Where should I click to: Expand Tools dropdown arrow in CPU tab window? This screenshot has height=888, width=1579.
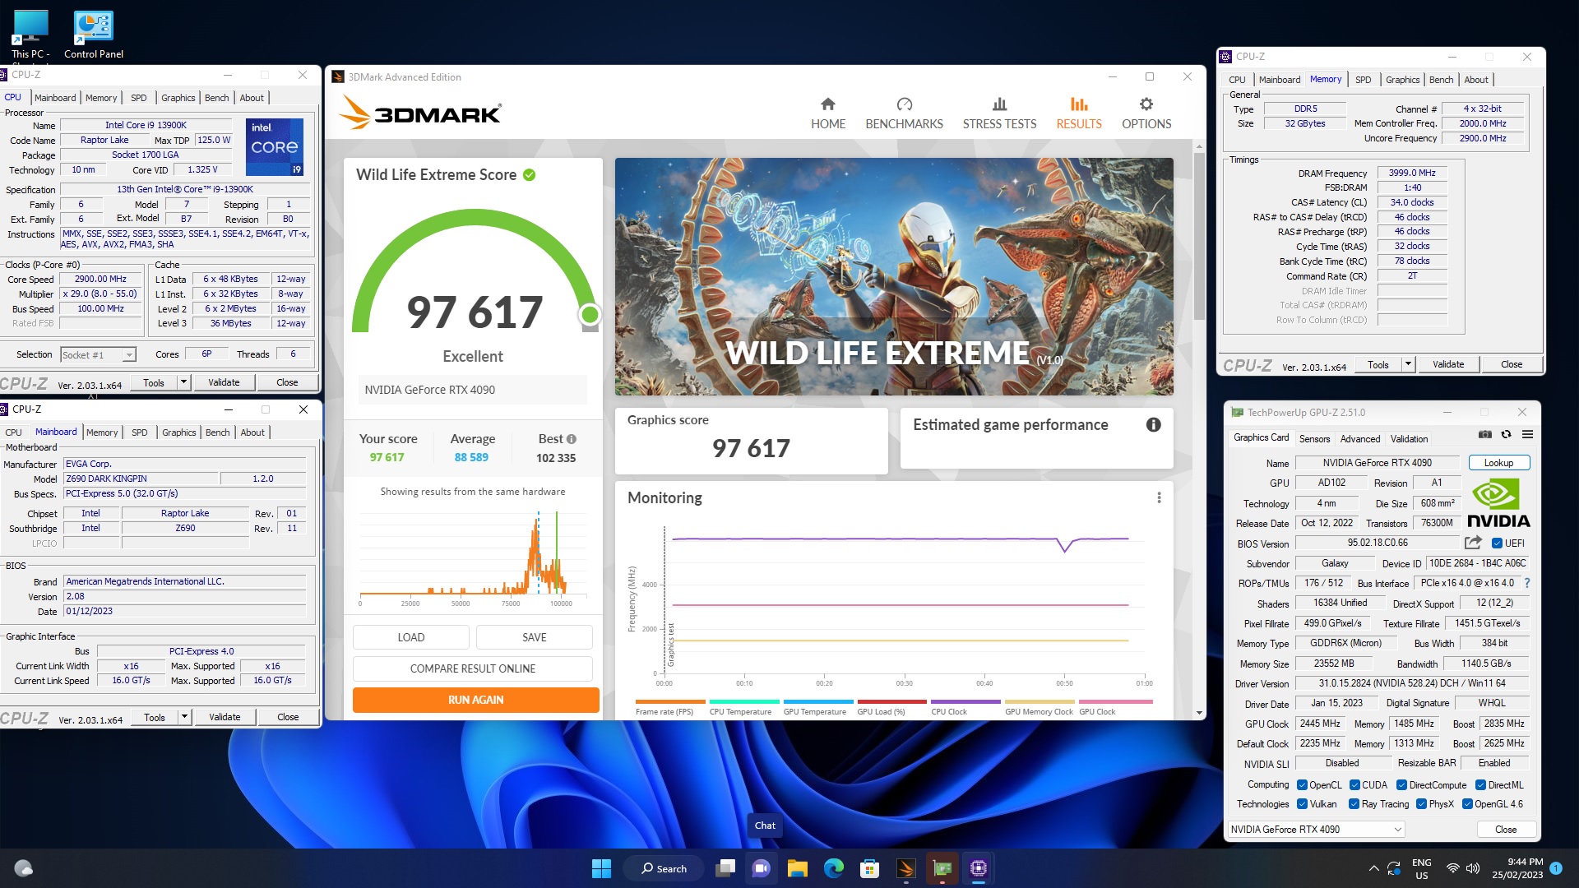[x=184, y=382]
